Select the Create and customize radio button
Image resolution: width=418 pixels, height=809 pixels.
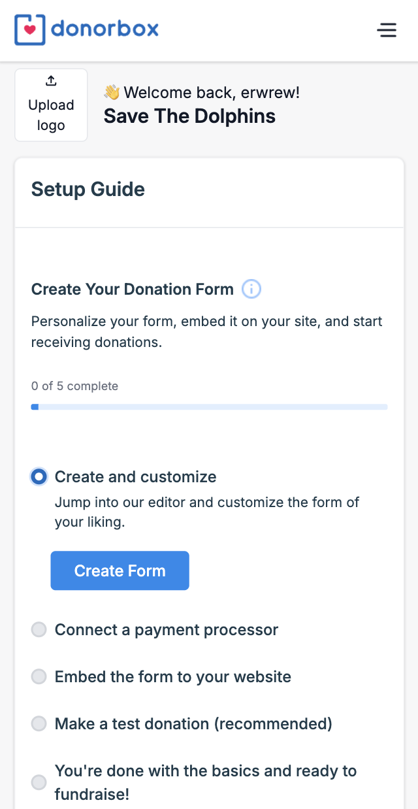point(39,477)
